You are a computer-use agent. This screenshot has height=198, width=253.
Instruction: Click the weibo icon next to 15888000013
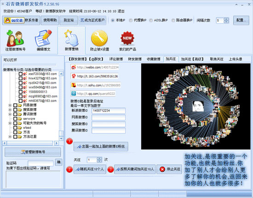(25, 92)
